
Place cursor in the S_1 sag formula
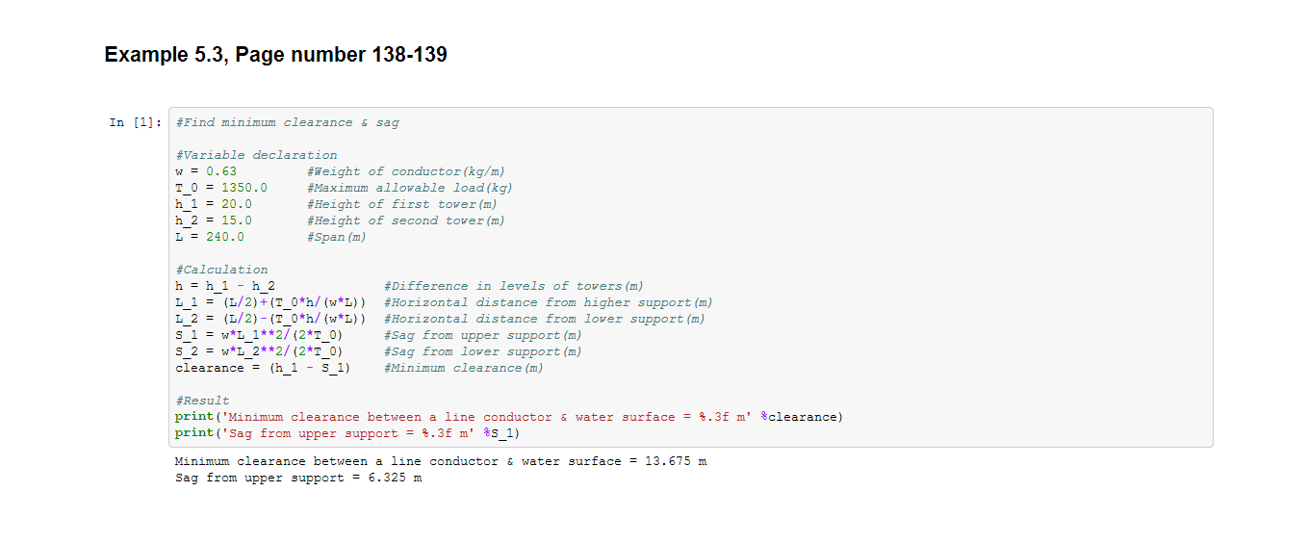[259, 335]
